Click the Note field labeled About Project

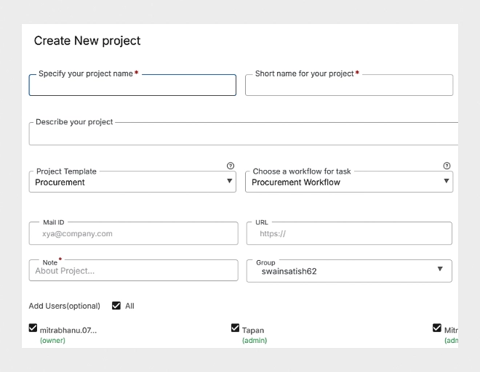tap(134, 271)
